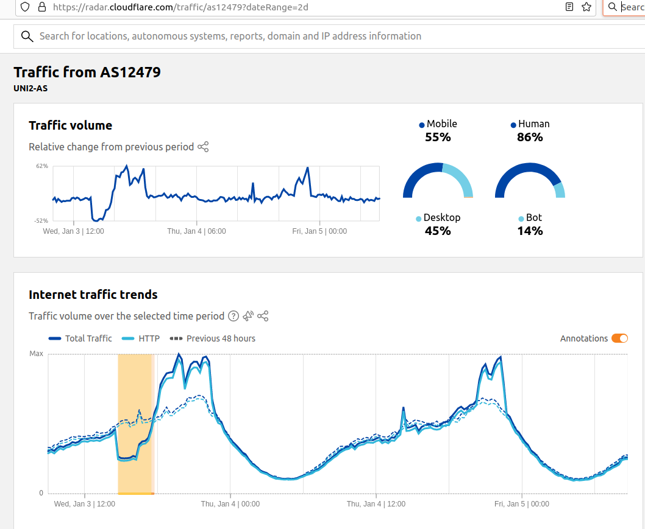The image size is (645, 529).
Task: Click the magnifier icon in browser search box
Action: coord(613,7)
